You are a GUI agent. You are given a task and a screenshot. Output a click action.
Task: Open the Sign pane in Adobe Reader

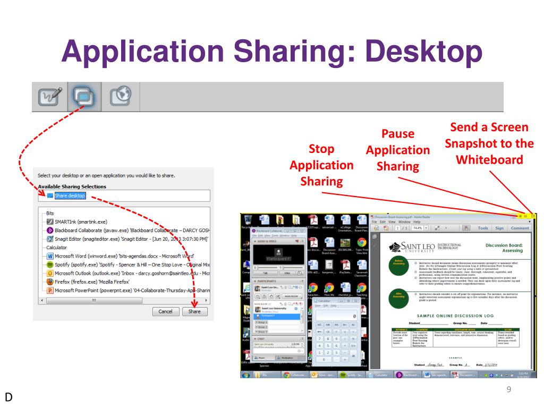pos(499,228)
